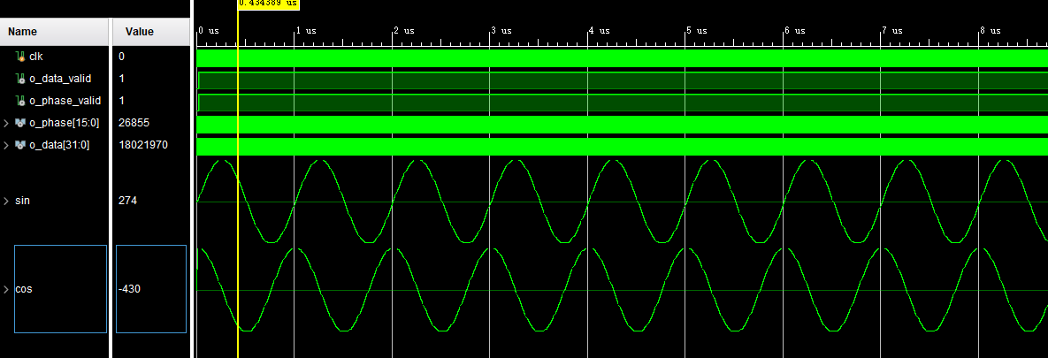Click the o_data_valid waveform trace

623,80
